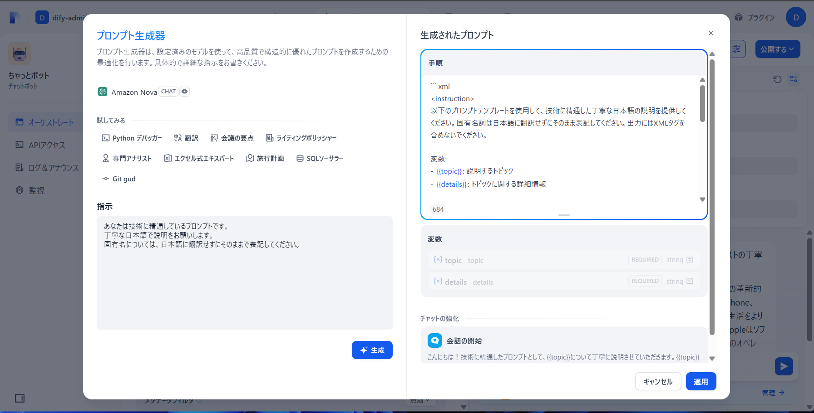Pick the ライティングポリッシャー template

click(301, 138)
